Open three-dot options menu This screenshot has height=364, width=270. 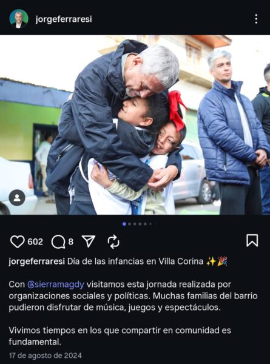point(256,19)
